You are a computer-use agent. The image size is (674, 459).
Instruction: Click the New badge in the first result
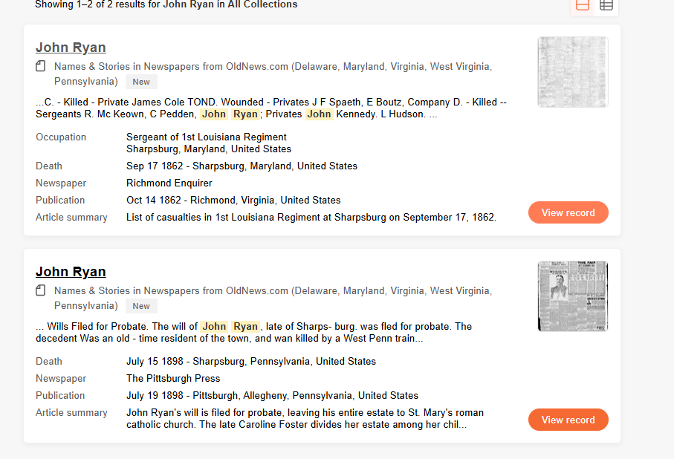point(141,82)
